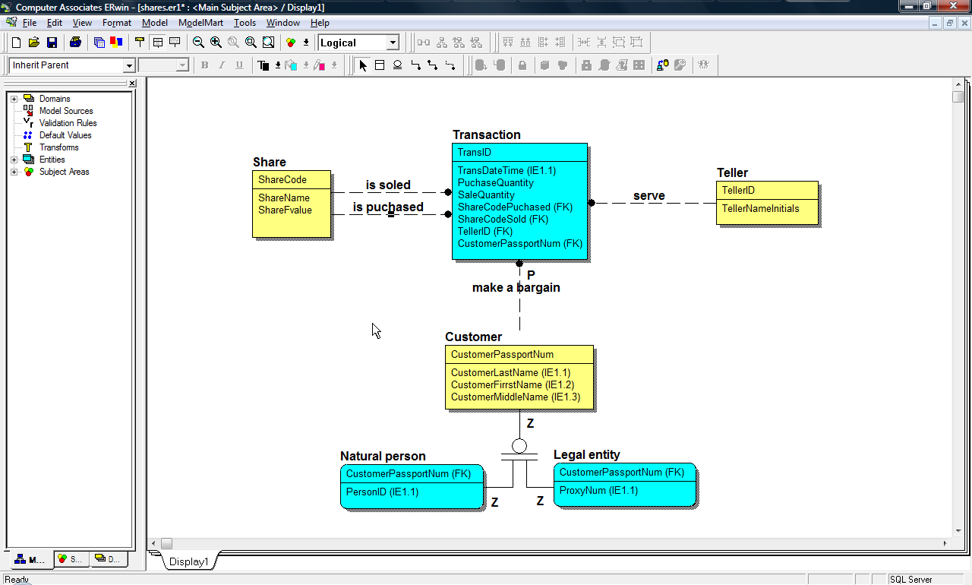Open the Inherit Parent font dropdown
Image resolution: width=972 pixels, height=585 pixels.
[128, 65]
